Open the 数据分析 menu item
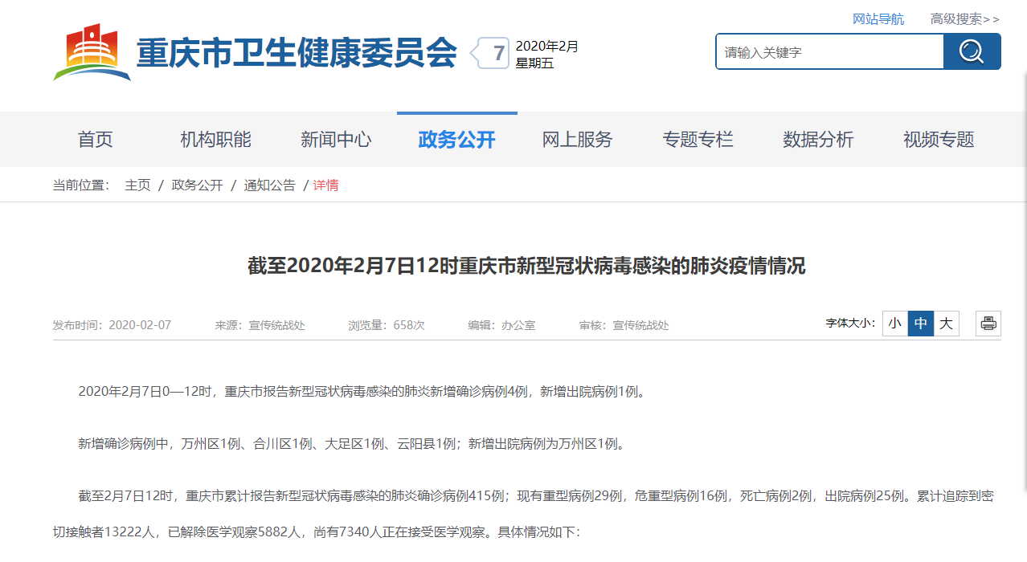Screen dimensions: 1027x562 point(818,140)
